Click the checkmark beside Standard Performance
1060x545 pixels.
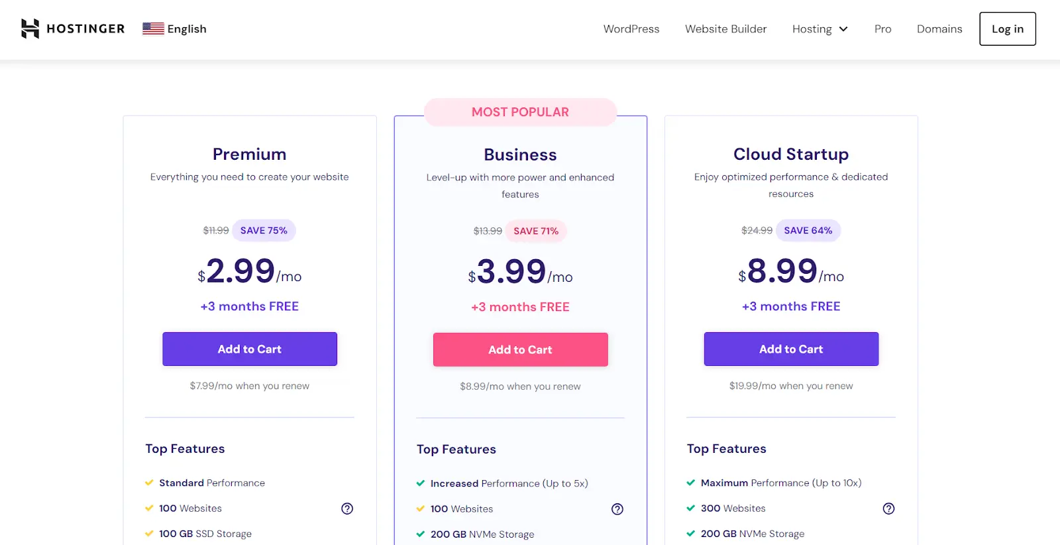(148, 483)
